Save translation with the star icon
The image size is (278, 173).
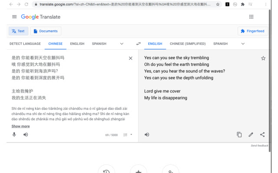click(263, 58)
